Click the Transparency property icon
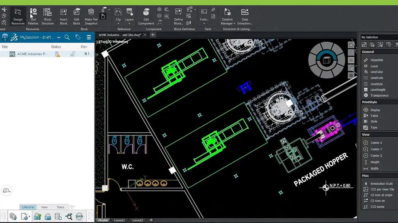Viewport: 398px width, 223px height. click(x=366, y=95)
